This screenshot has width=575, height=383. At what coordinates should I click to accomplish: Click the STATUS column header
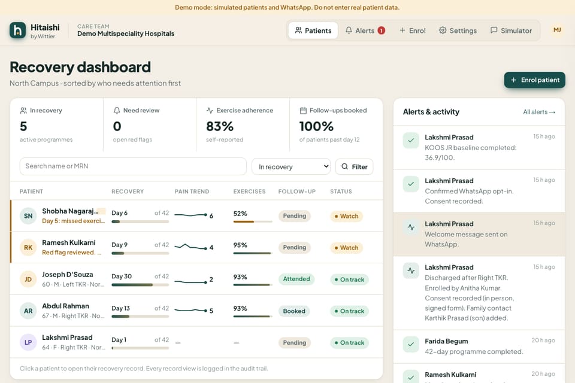tap(341, 191)
